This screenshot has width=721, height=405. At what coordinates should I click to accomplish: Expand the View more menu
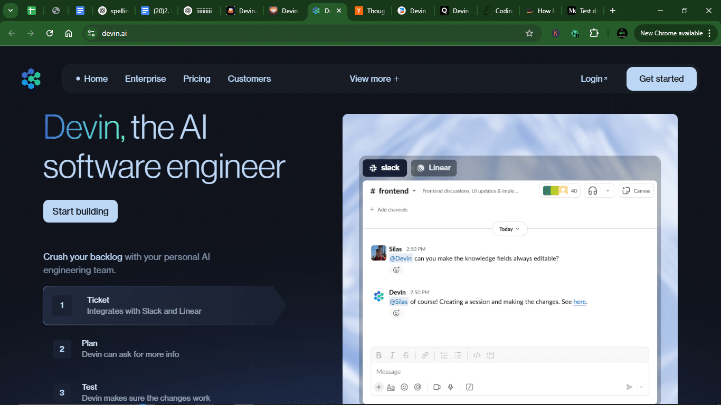click(374, 79)
